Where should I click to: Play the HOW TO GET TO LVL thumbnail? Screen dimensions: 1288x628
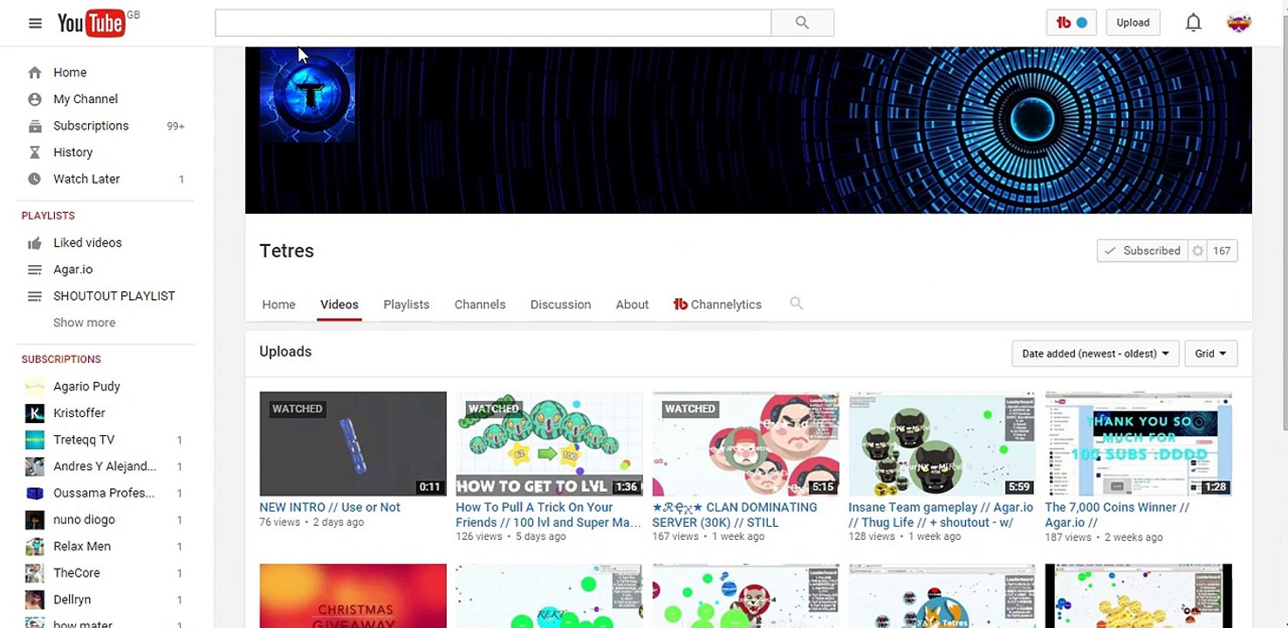[x=549, y=444]
